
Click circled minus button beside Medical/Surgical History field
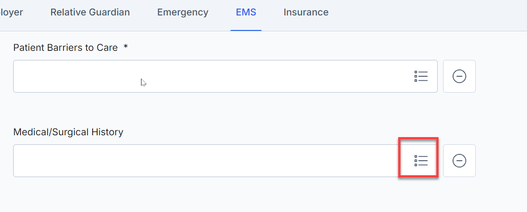459,161
